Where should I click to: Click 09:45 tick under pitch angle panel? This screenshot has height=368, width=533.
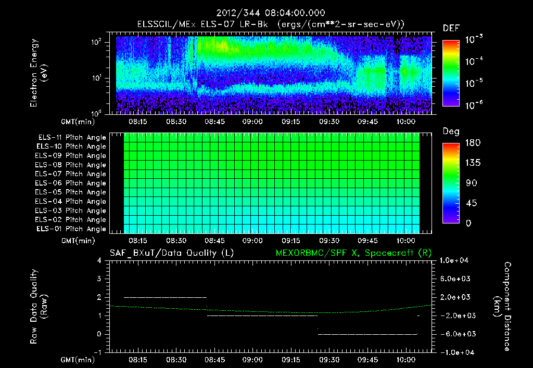pyautogui.click(x=367, y=241)
